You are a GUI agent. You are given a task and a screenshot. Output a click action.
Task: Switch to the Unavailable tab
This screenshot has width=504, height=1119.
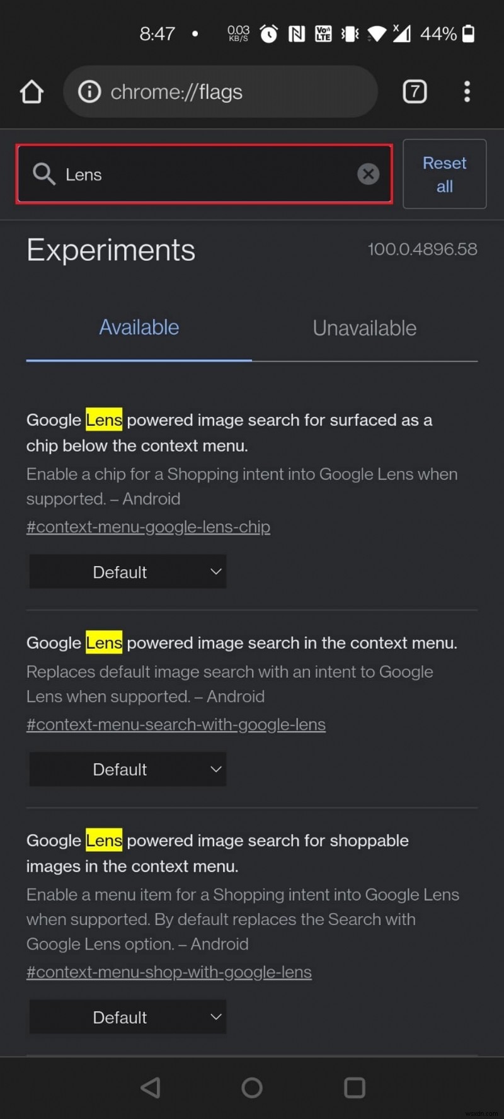point(364,327)
